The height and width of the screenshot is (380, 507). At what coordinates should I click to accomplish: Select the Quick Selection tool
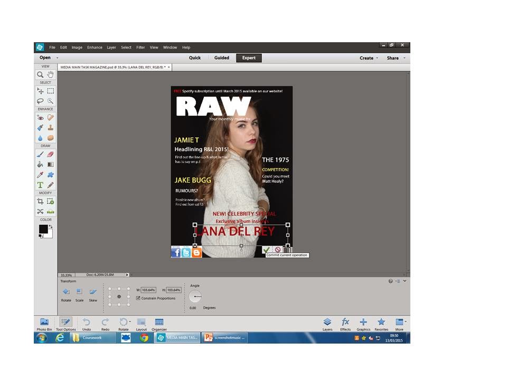click(51, 101)
